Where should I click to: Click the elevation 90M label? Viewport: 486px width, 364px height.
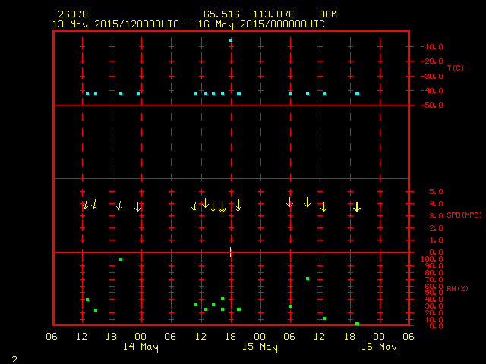[329, 14]
